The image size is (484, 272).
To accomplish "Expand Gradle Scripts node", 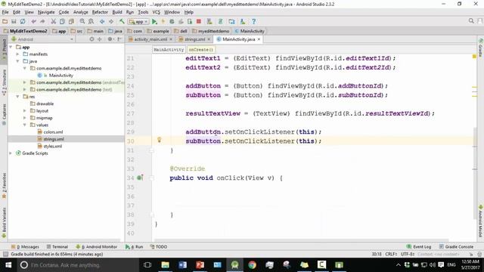I will point(11,153).
